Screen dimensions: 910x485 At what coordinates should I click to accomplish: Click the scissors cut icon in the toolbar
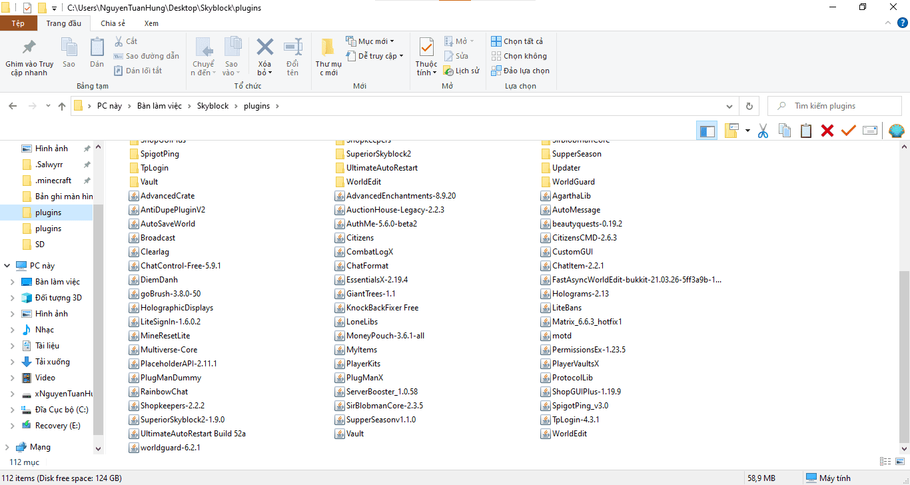pos(763,131)
